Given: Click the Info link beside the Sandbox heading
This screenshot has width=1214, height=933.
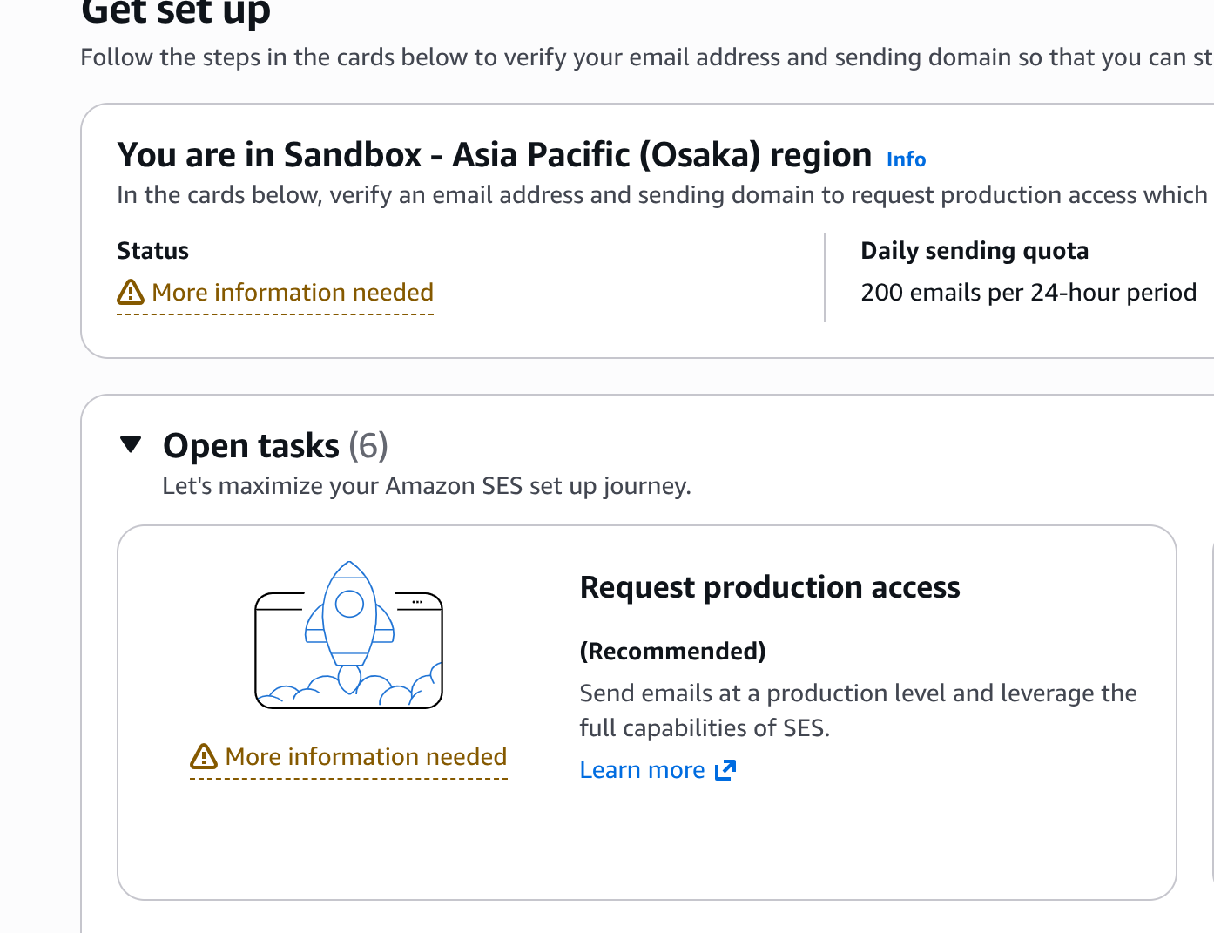Looking at the screenshot, I should (906, 159).
